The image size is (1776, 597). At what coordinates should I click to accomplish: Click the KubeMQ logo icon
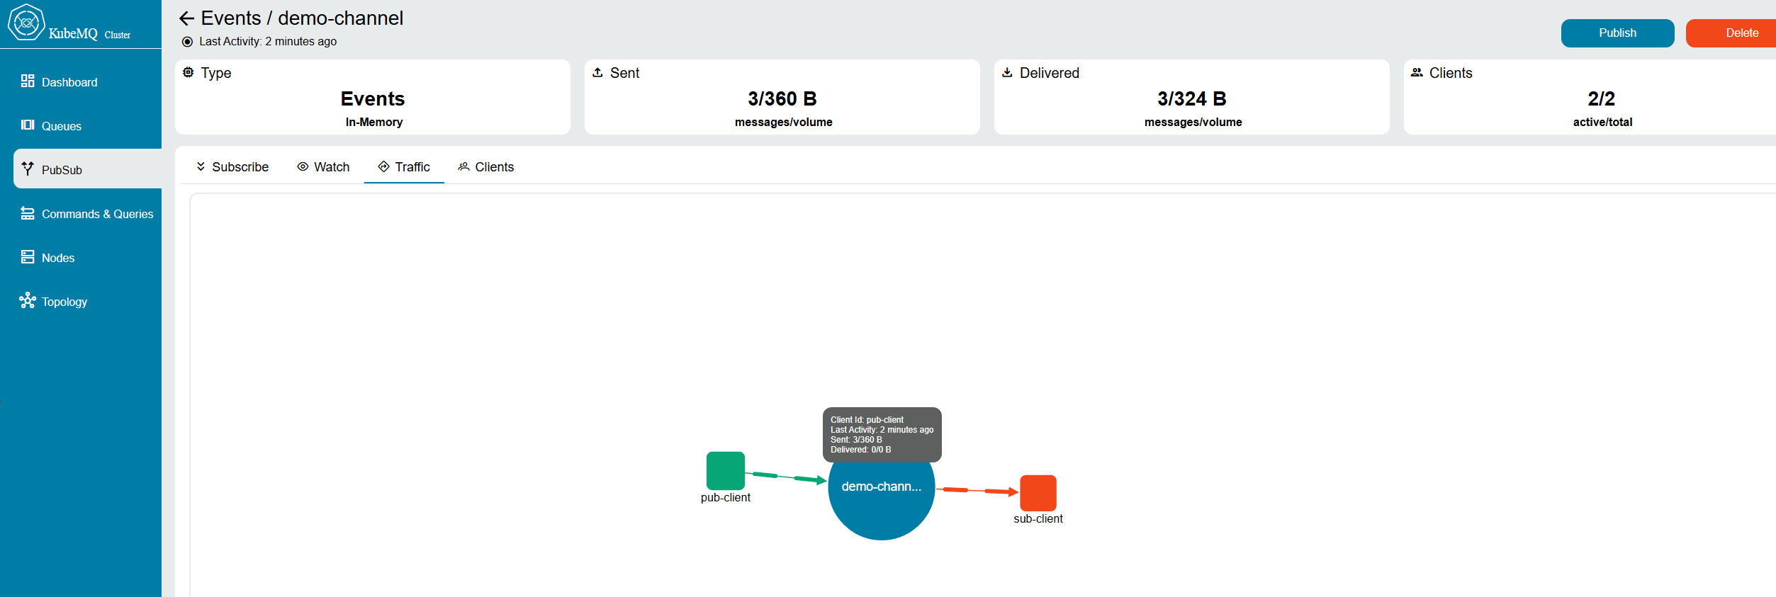pyautogui.click(x=26, y=23)
